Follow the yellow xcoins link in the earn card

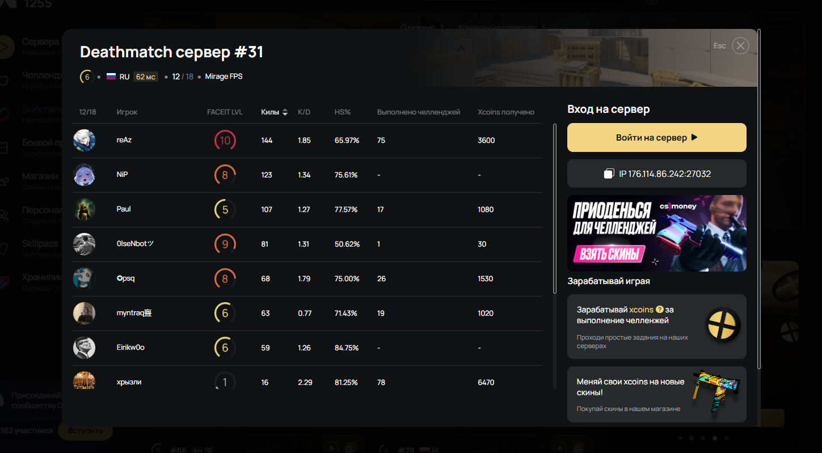tap(641, 310)
